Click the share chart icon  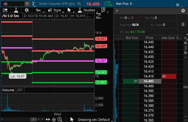click(x=5, y=10)
